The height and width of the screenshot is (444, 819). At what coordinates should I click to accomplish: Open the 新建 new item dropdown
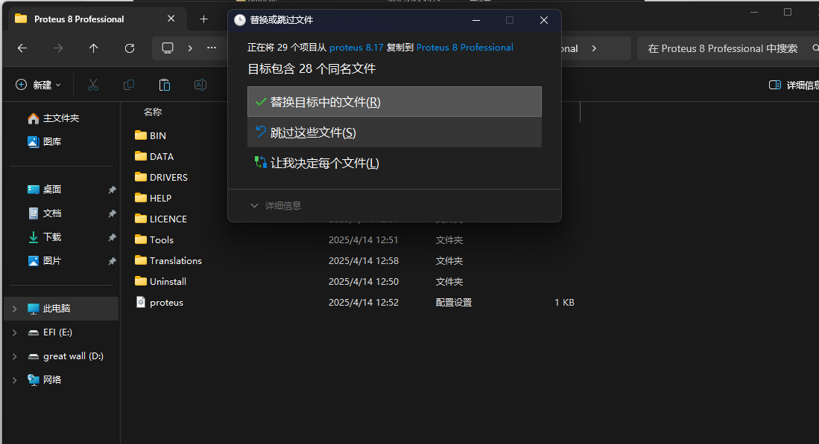click(x=39, y=85)
